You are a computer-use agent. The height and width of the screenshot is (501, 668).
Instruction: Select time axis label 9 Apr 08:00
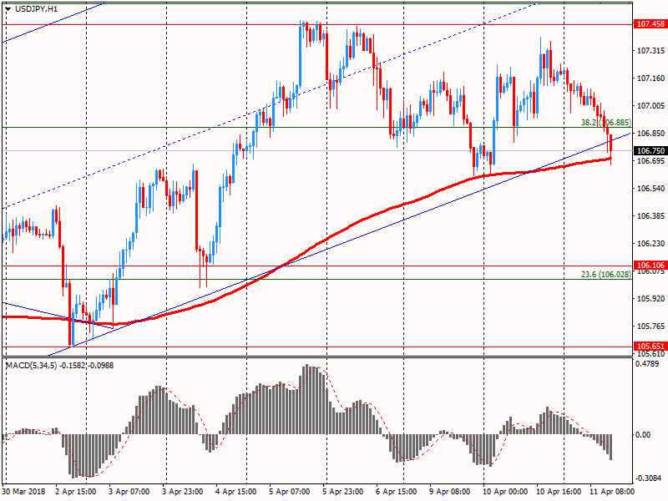click(x=450, y=492)
